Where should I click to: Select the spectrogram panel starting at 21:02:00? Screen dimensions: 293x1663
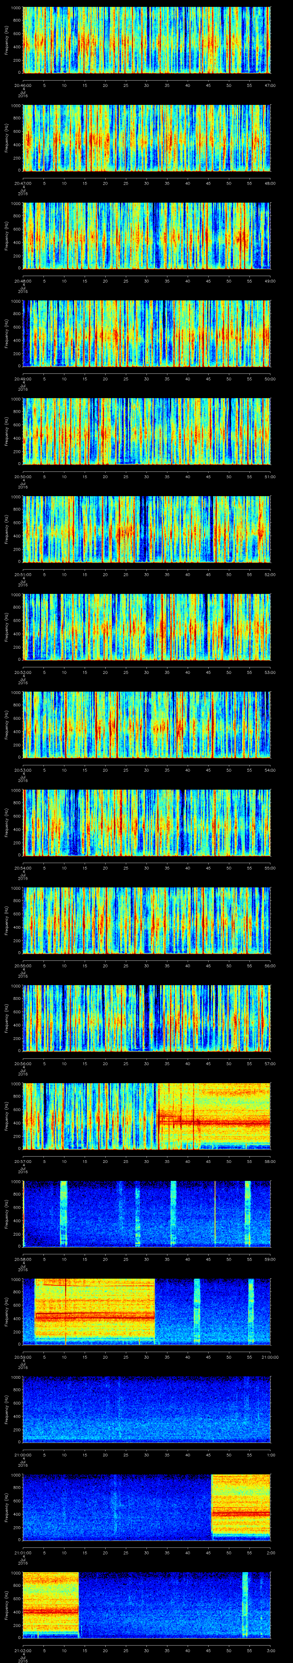click(147, 1605)
